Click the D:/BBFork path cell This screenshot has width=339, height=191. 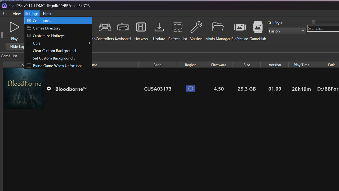(328, 89)
